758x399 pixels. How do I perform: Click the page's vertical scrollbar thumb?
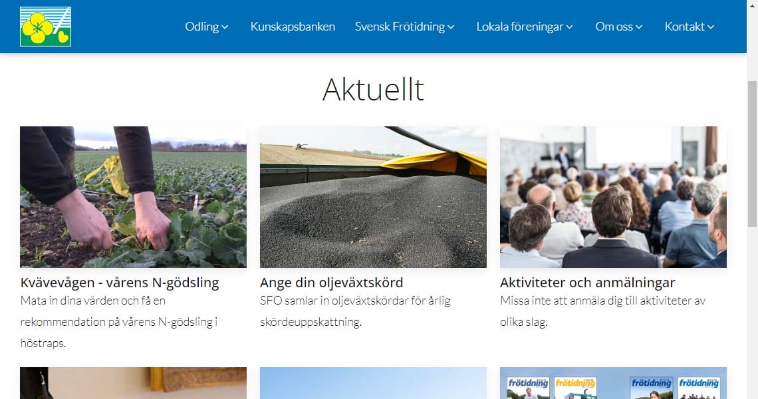click(752, 154)
